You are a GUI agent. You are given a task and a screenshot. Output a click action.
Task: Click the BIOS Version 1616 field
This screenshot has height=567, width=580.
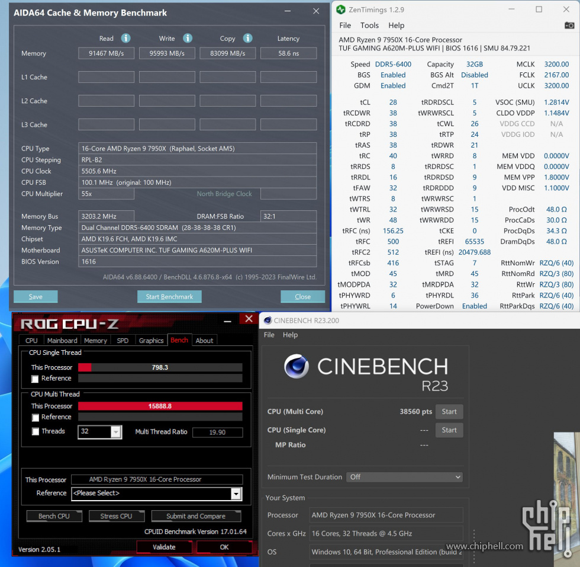(197, 261)
